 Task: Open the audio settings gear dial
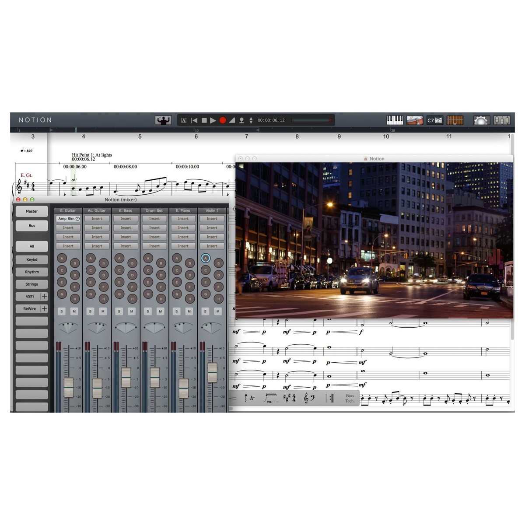click(481, 120)
